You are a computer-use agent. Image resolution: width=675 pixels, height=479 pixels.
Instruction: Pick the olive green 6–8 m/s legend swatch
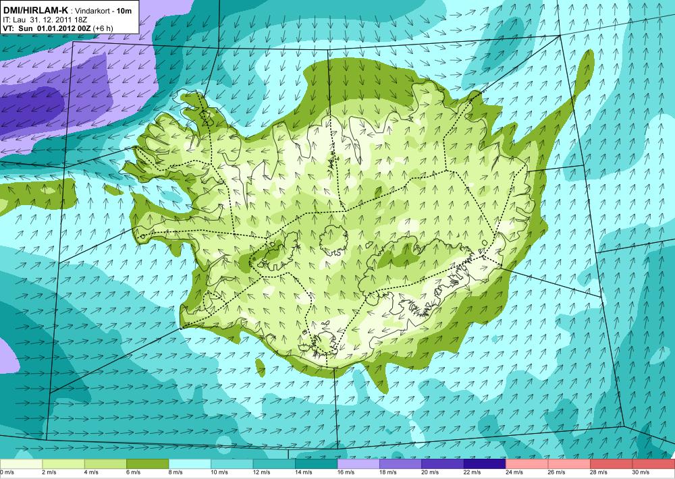tap(148, 464)
